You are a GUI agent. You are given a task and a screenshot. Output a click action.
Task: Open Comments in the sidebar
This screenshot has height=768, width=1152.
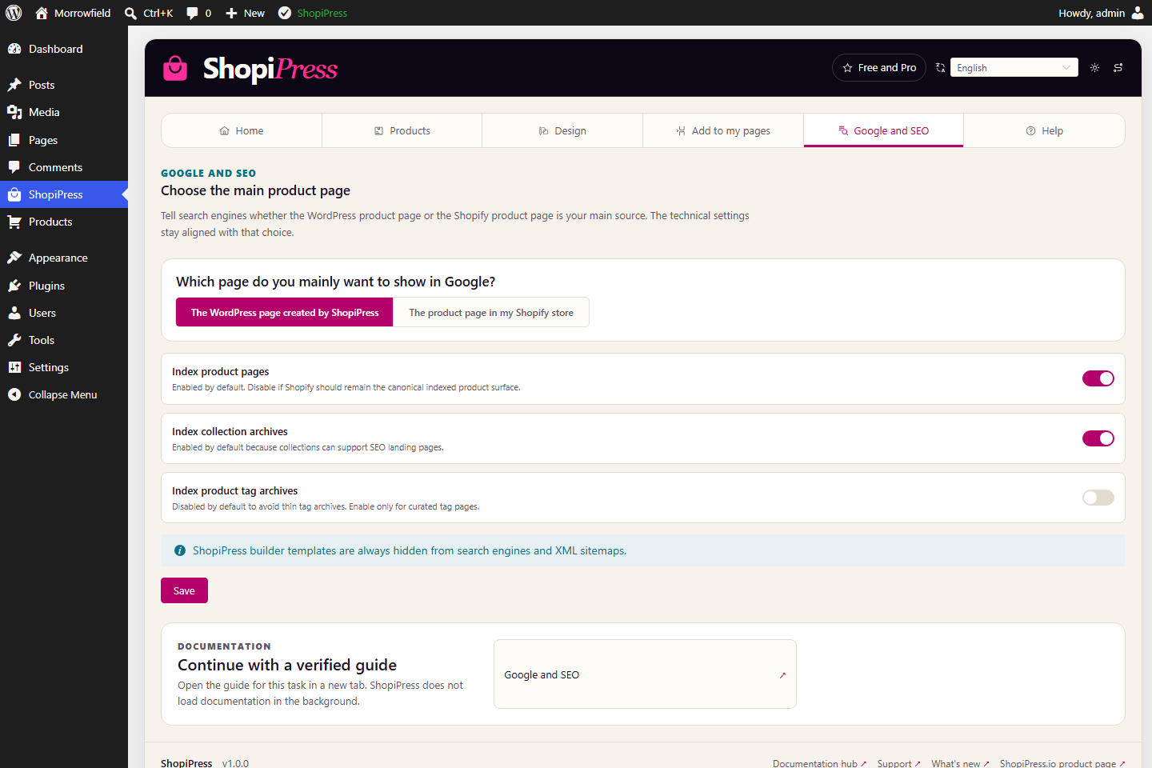coord(64,167)
